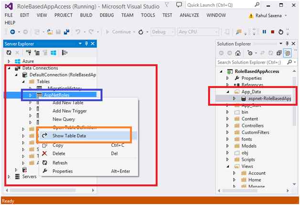The image size is (300, 205).
Task: Click the Save All toolbar icon
Action: [66, 32]
